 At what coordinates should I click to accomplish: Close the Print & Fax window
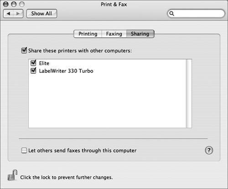[x=6, y=4]
